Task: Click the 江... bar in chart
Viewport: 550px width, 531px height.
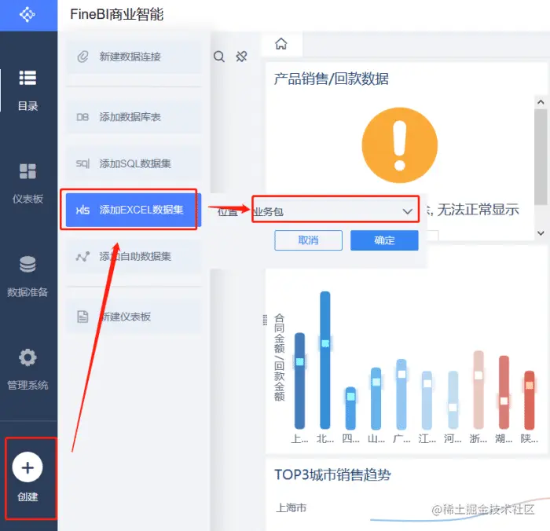Action: pyautogui.click(x=427, y=400)
